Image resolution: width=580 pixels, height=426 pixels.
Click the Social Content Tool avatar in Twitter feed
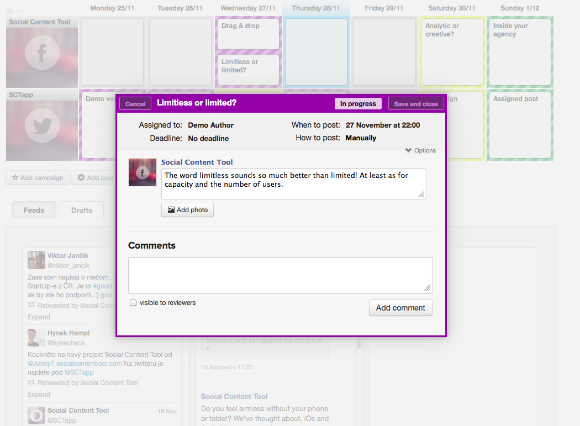[36, 415]
